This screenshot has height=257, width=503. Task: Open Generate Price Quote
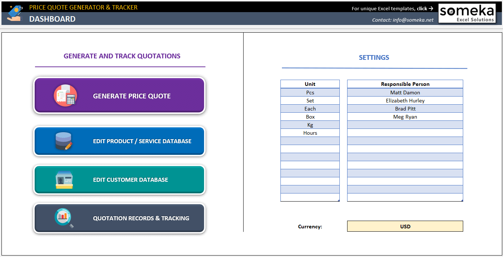[x=119, y=95]
